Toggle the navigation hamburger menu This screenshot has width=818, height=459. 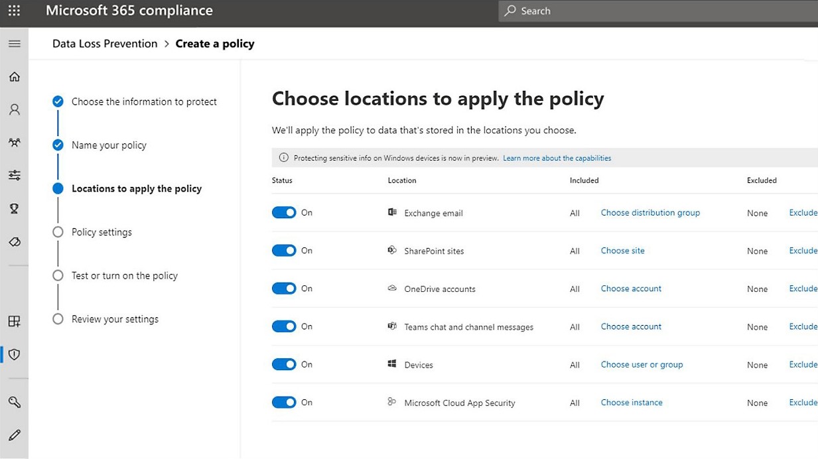coord(14,44)
